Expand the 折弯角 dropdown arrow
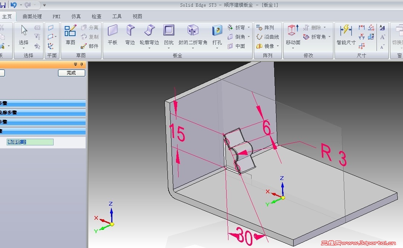The image size is (403, 248). 329,37
